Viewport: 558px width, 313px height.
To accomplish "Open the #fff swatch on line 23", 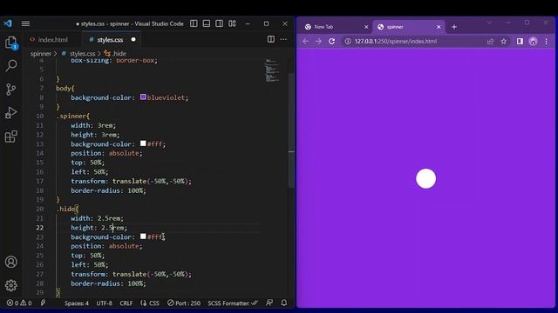I will [143, 236].
